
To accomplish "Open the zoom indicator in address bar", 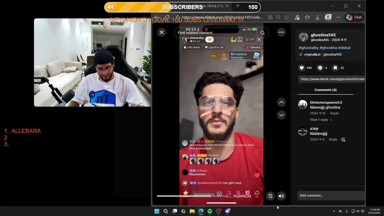I will click(278, 17).
